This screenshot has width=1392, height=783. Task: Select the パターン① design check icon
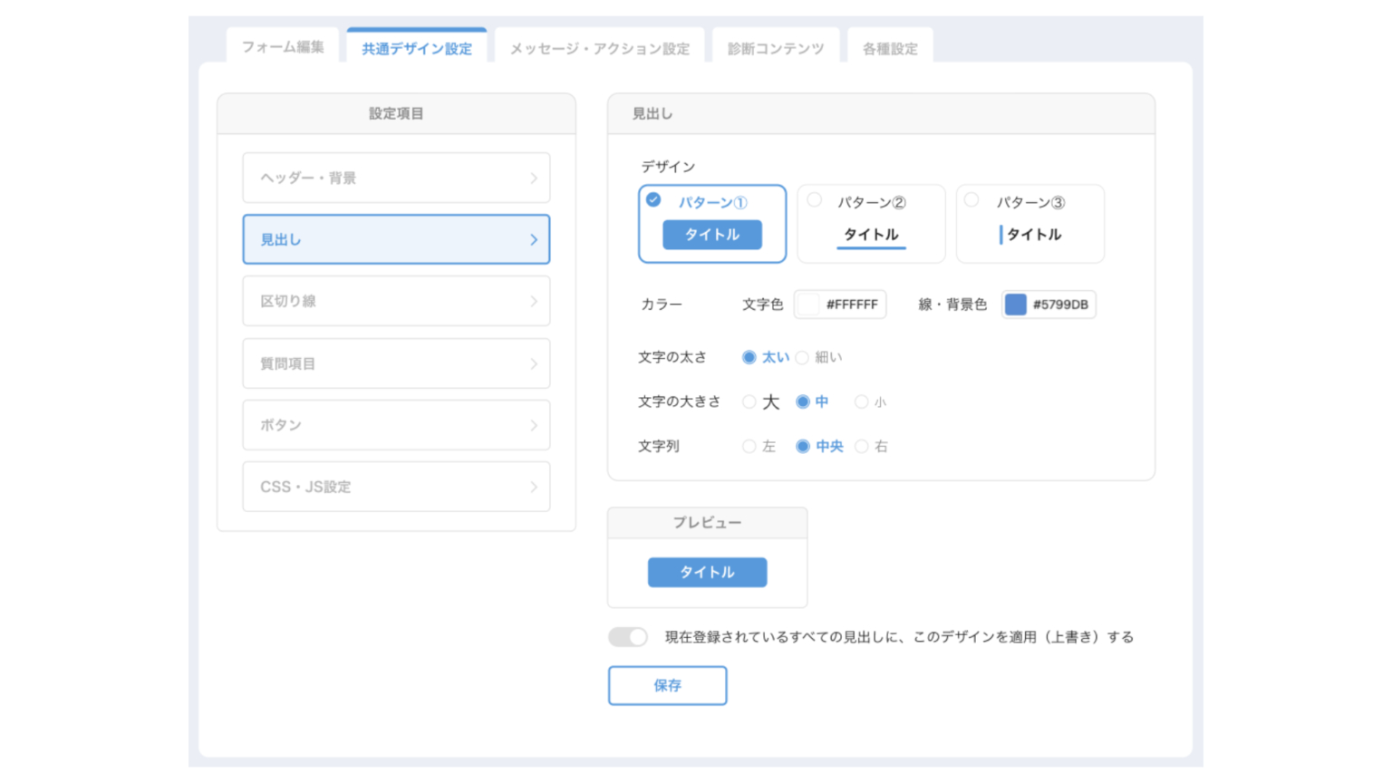coord(653,200)
